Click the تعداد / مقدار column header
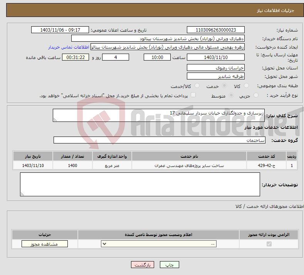Screen dimensions: 304x275 click(x=72, y=156)
